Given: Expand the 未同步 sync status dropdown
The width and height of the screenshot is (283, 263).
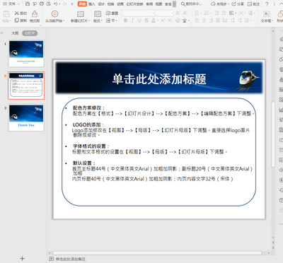Looking at the screenshot, I should pos(229,4).
